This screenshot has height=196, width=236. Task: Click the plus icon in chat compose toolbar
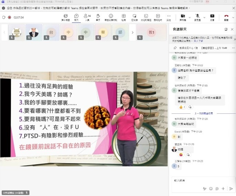pos(223,188)
